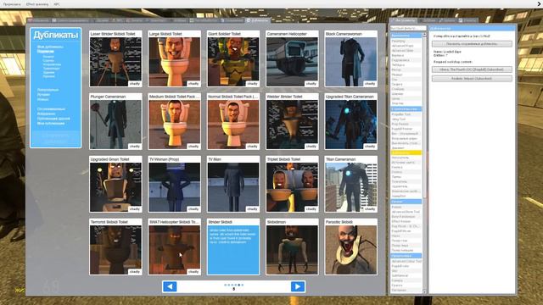
Task: Collapse the second blue category header in tool list
Action: pos(406,109)
